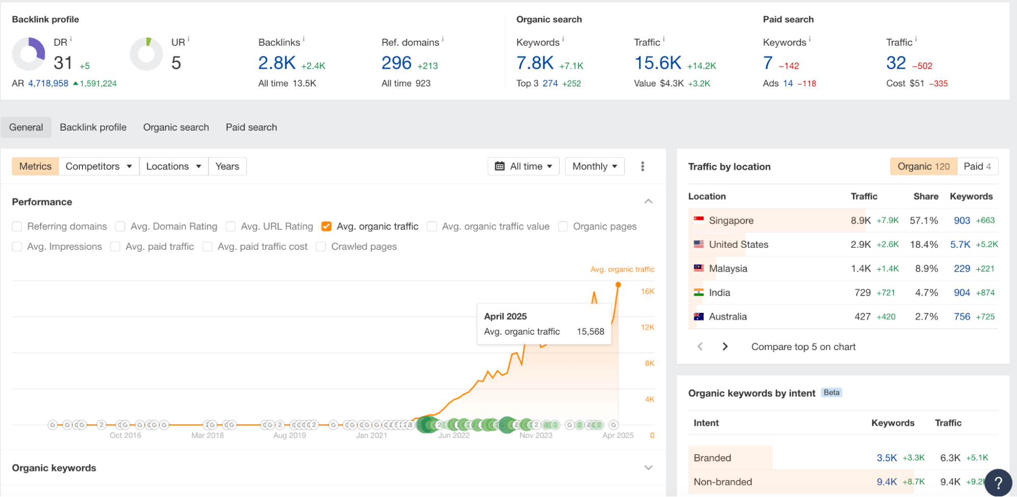1017x497 pixels.
Task: Collapse the Performance section
Action: click(648, 201)
